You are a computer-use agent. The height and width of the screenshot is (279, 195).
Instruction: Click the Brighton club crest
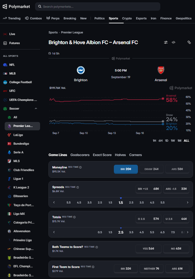81,70
